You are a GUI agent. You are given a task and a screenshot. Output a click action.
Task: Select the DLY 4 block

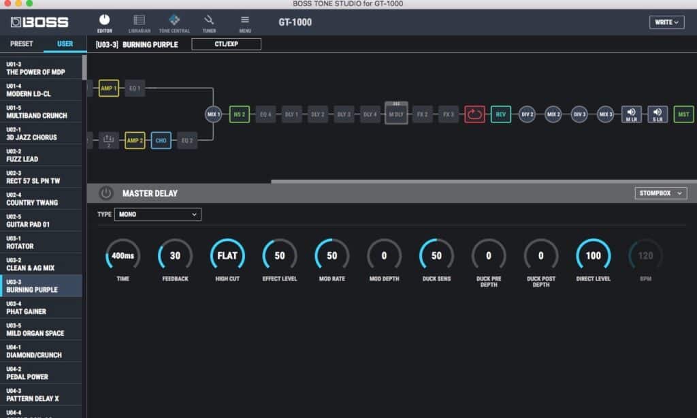tap(370, 114)
